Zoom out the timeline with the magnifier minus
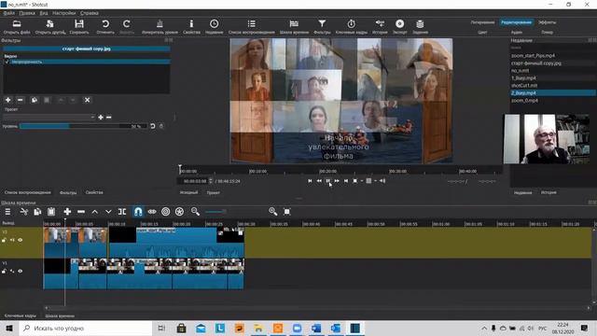The height and width of the screenshot is (336, 597). 195,212
